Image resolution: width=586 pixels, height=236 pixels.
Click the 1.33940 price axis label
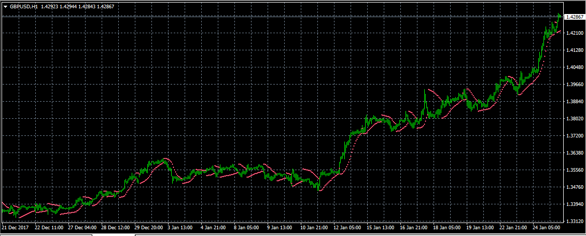[x=574, y=204]
